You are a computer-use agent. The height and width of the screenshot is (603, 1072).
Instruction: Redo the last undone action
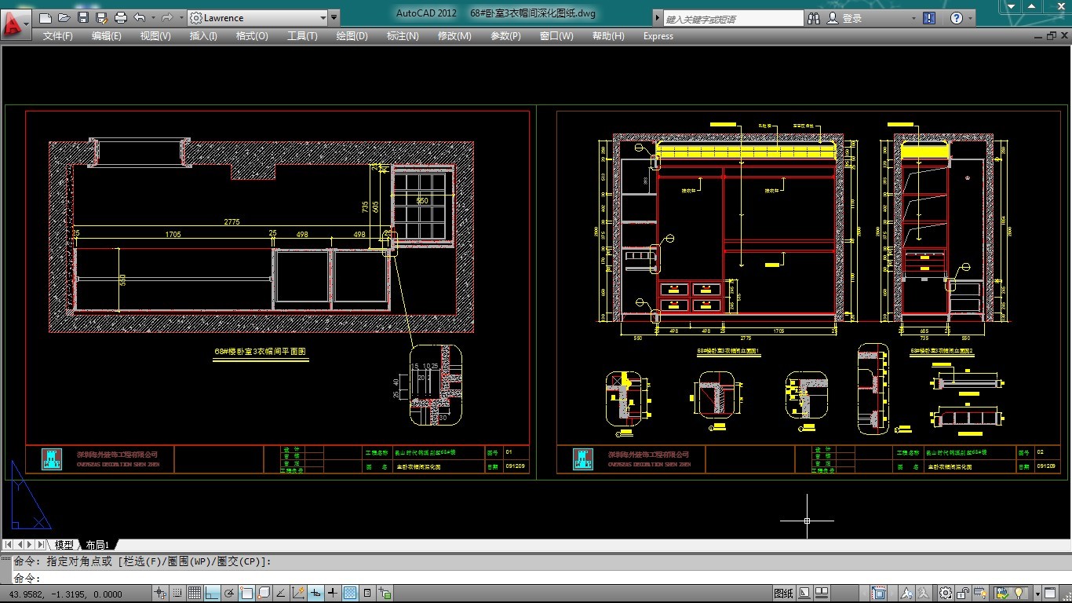point(167,17)
